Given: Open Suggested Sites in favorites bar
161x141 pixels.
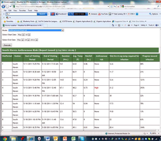Looking at the screenshot, I should click(120, 21).
